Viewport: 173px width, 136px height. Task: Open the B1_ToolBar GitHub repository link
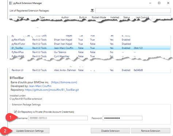(52, 90)
